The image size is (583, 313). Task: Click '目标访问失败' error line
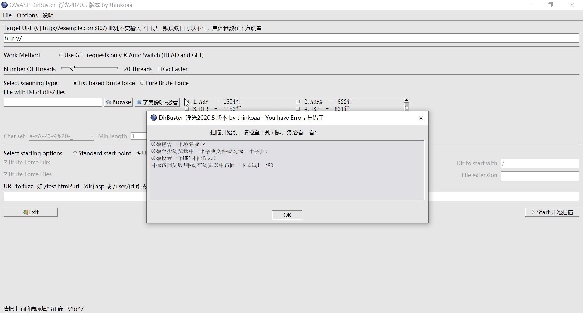(x=212, y=165)
